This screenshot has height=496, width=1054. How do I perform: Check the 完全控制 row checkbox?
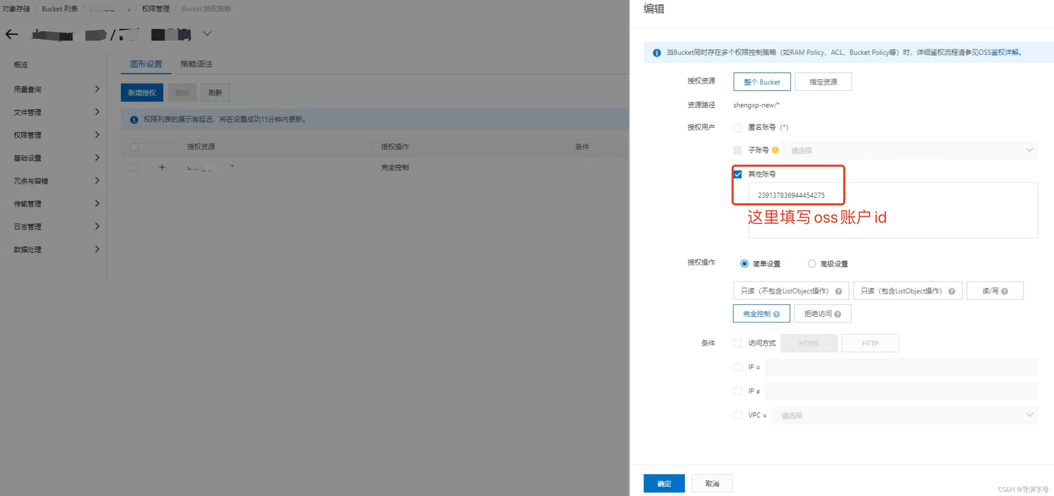click(x=134, y=168)
